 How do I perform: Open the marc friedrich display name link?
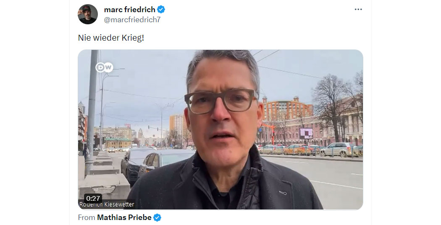pyautogui.click(x=130, y=10)
